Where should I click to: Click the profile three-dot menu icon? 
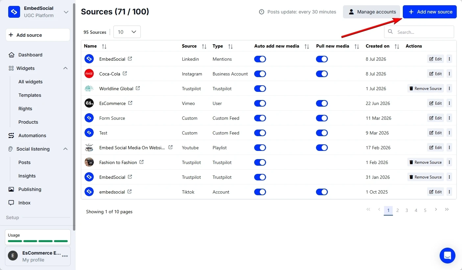65,256
